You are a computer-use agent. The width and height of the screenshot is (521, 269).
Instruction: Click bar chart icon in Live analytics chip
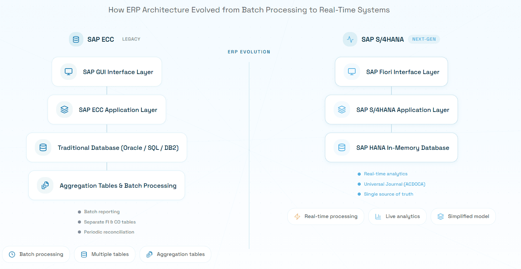point(378,217)
